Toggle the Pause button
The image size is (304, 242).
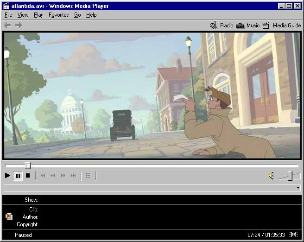coord(18,176)
